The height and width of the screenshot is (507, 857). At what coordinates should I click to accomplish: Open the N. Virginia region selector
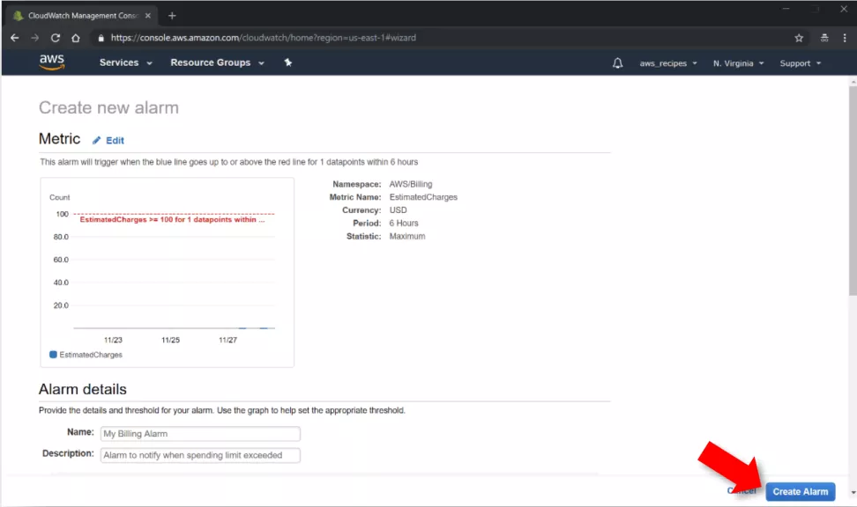[738, 63]
